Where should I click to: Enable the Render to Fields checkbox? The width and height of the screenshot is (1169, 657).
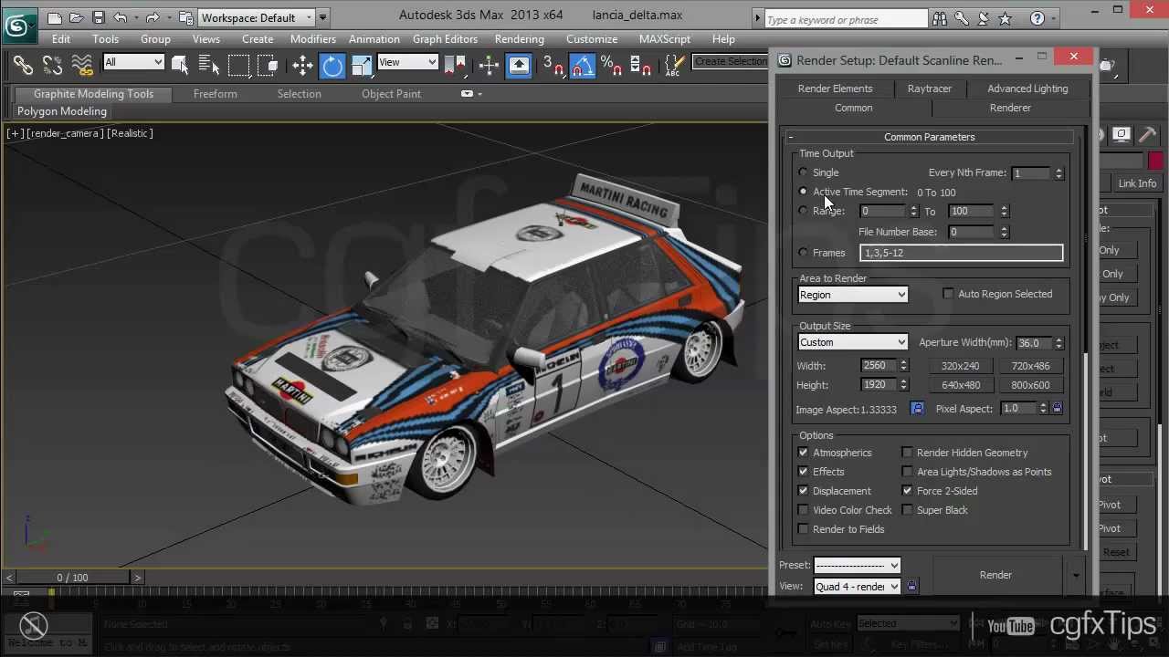(x=803, y=529)
